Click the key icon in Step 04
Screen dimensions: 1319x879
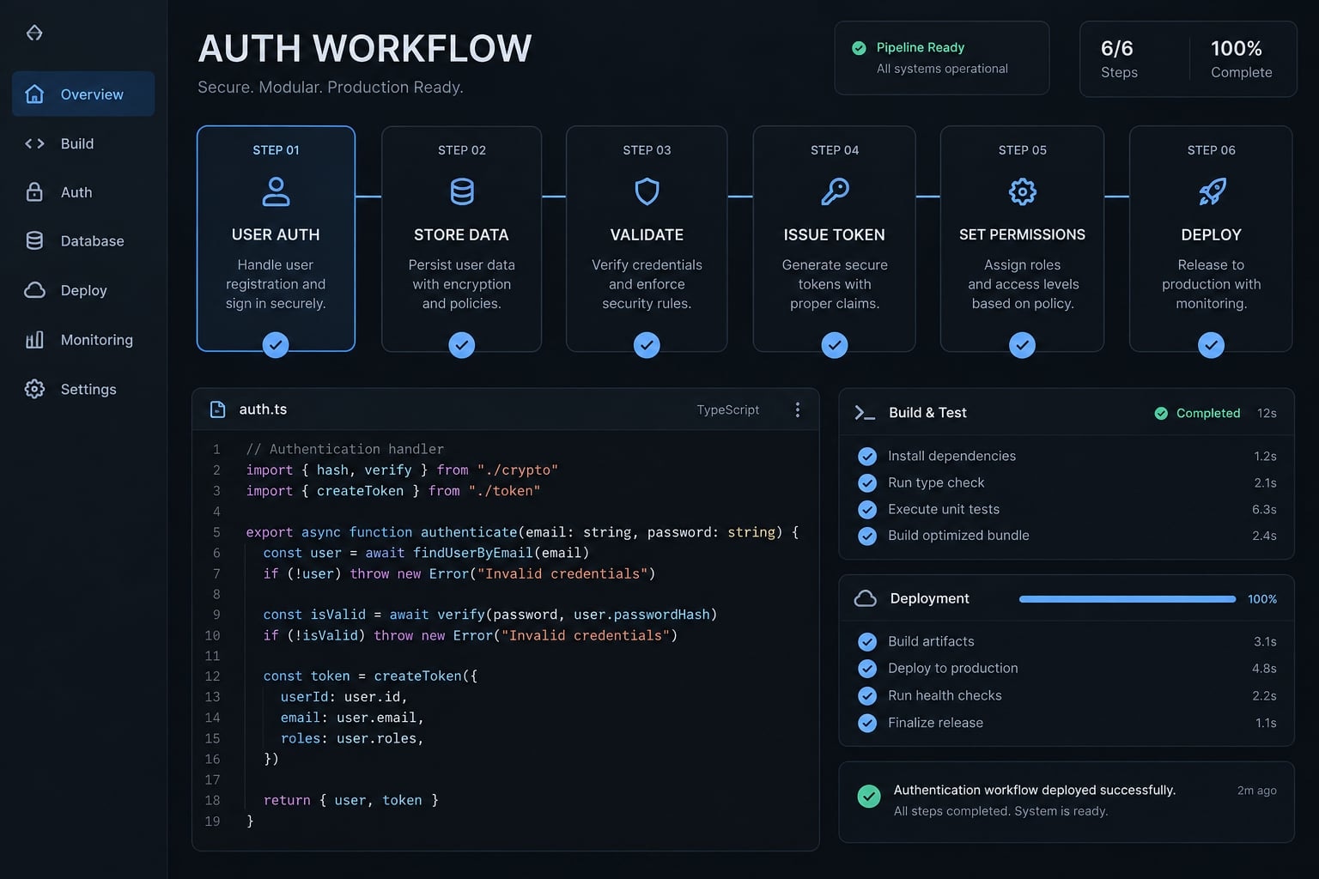[835, 191]
